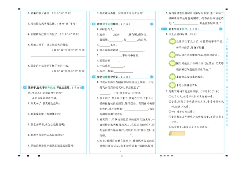Click the heading "根据课文内容填空"
Screen dimensions: 245x173
tap(108, 24)
